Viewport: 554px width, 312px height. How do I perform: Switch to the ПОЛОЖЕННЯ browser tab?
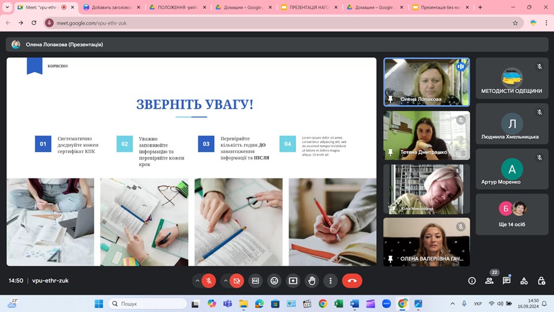(178, 8)
